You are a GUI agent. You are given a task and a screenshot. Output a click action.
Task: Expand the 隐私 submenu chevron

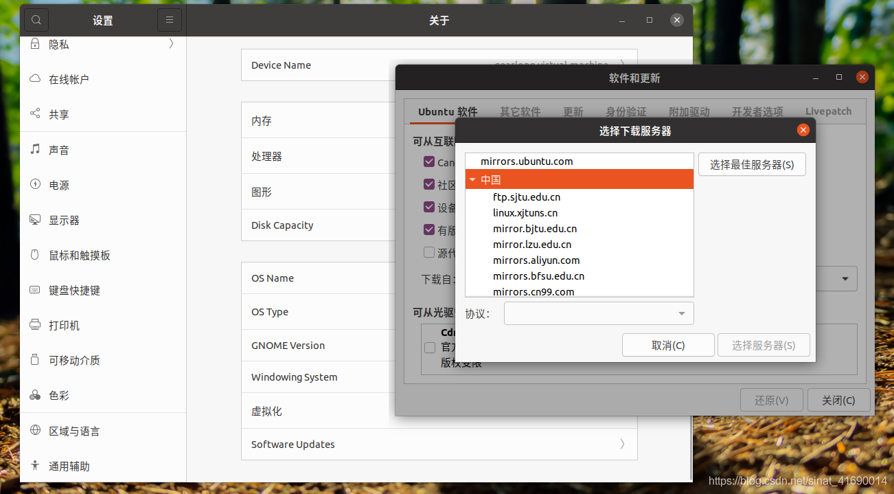click(x=171, y=44)
